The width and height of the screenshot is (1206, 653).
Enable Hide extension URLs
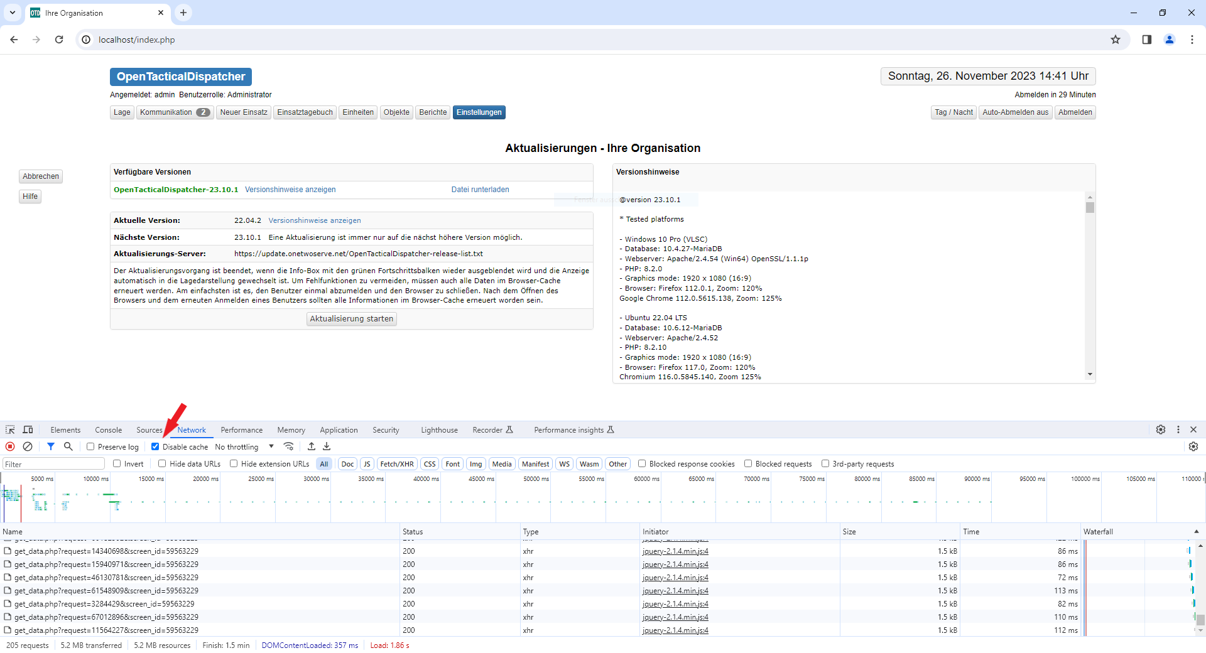234,463
